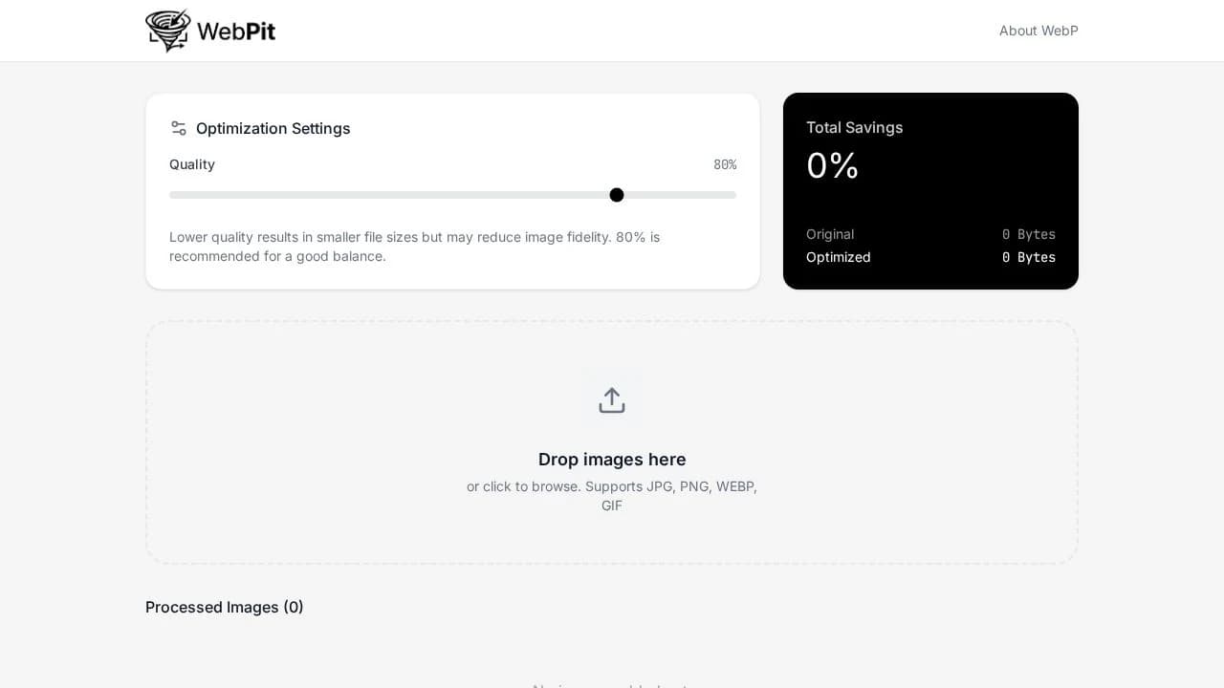The image size is (1224, 688).
Task: Click the Quality slider handle
Action: click(617, 195)
